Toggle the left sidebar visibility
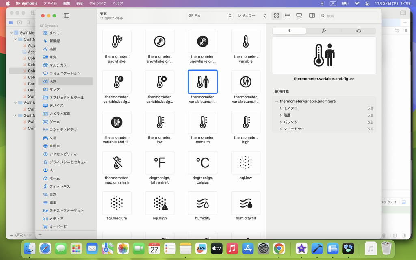Viewport: 416px width, 260px height. point(67,16)
